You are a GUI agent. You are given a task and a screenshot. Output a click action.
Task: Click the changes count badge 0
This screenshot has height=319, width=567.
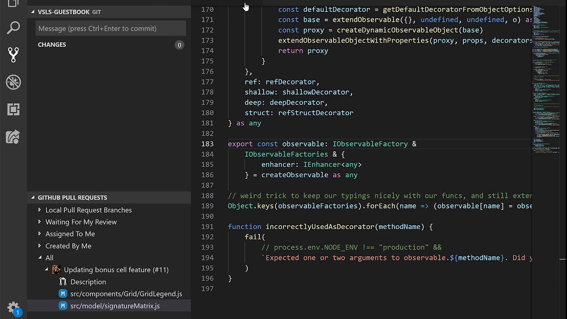point(179,45)
